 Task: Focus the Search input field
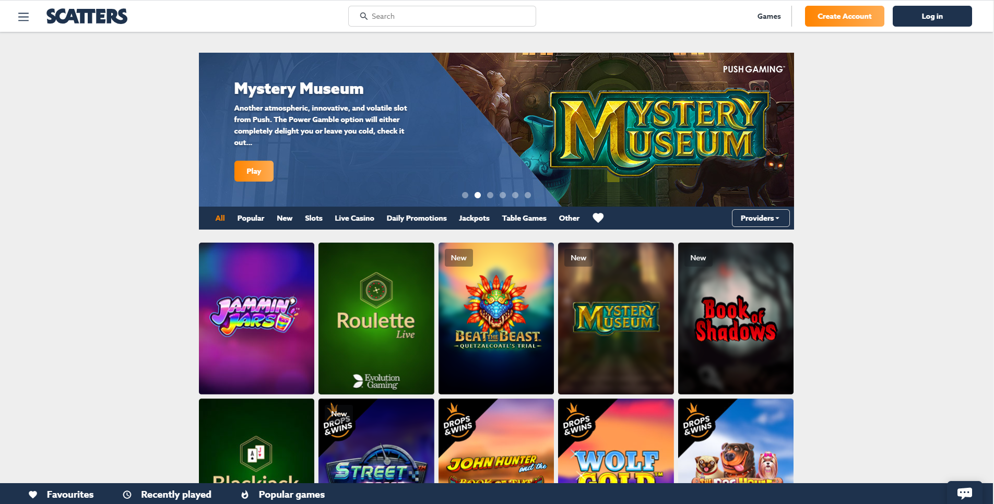(x=442, y=16)
